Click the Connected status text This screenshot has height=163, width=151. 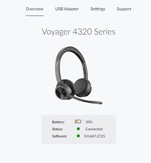click(x=94, y=129)
